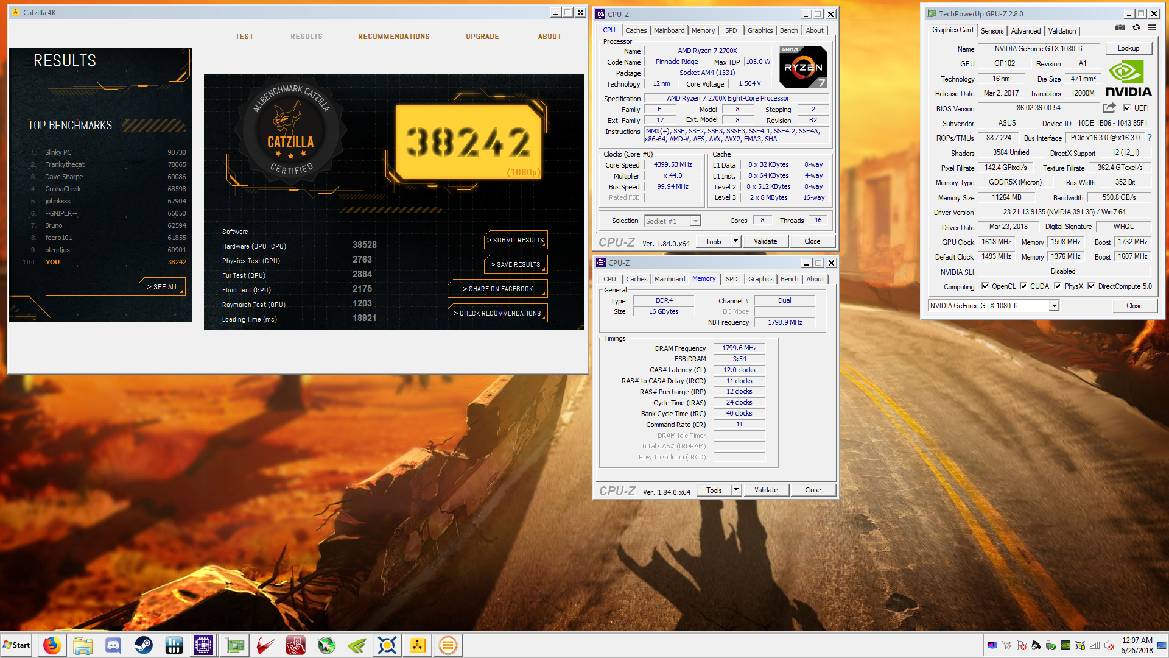1169x658 pixels.
Task: Open the BOINC icon in the taskbar
Action: pos(387,645)
